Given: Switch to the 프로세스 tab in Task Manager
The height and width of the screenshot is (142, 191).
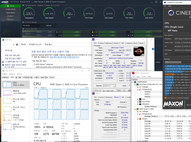Looking at the screenshot, I should (x=6, y=77).
